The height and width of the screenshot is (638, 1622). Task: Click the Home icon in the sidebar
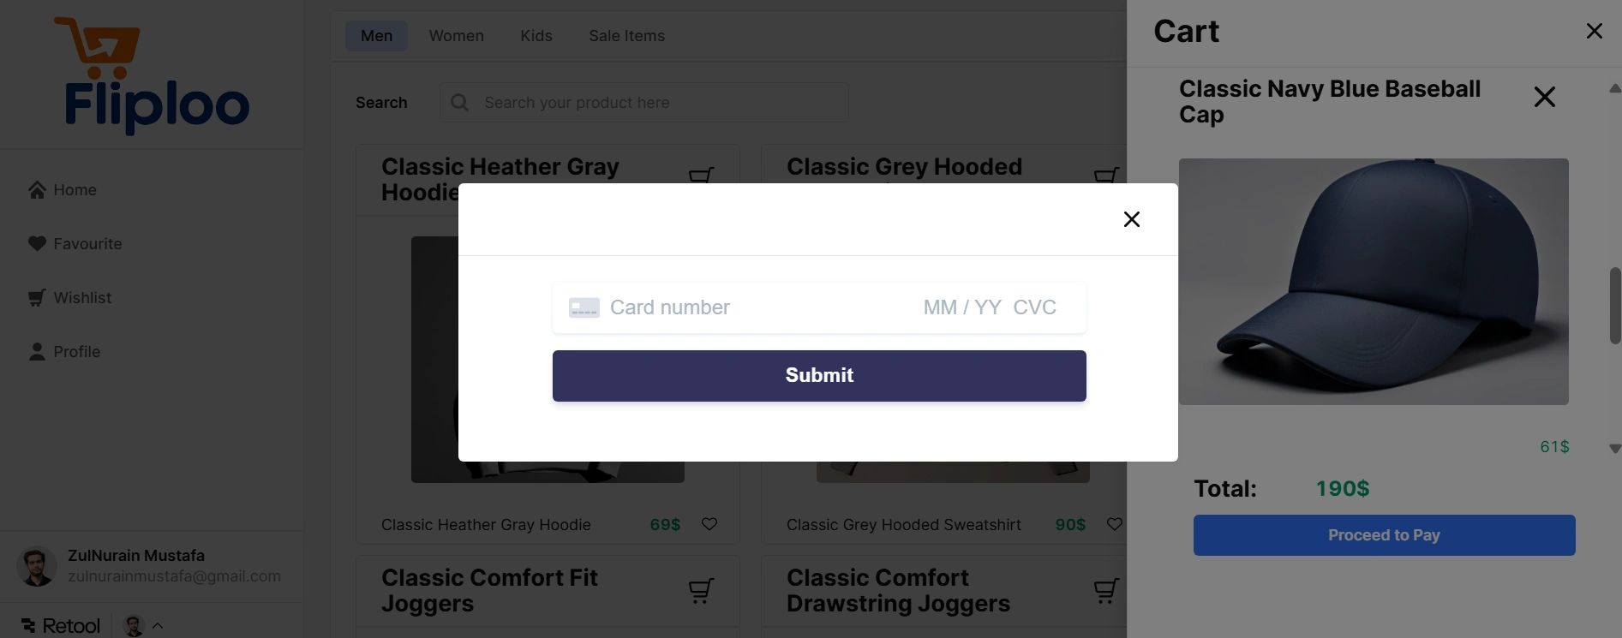click(x=38, y=189)
